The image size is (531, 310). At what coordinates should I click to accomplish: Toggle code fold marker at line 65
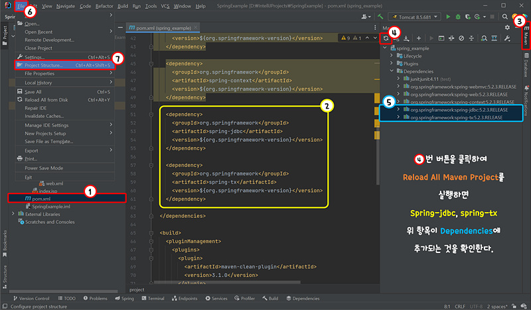click(151, 233)
